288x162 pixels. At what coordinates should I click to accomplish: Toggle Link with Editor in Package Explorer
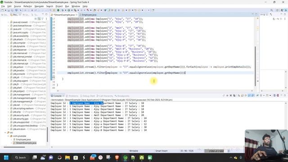[x=39, y=19]
